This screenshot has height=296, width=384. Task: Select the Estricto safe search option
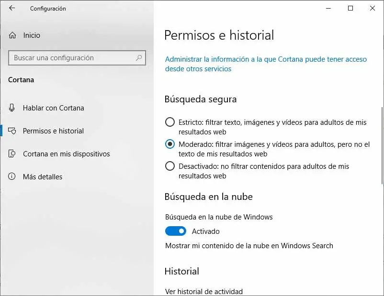(169, 122)
